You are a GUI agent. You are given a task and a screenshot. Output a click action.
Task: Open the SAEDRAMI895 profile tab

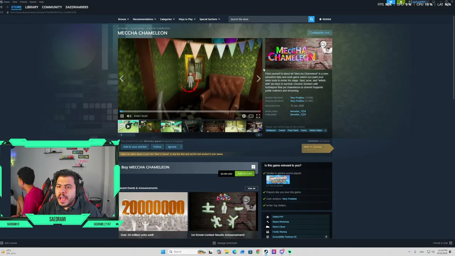77,7
